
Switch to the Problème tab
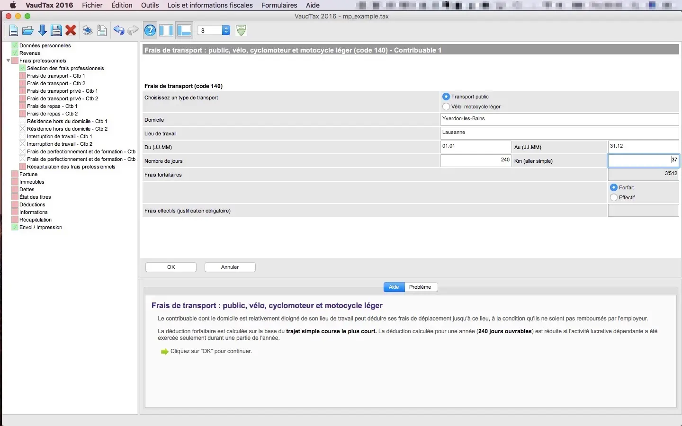[x=421, y=287]
